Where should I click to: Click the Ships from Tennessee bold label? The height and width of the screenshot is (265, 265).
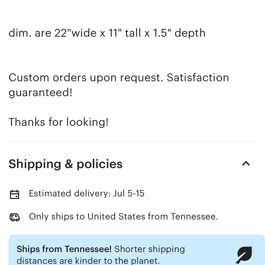click(64, 249)
